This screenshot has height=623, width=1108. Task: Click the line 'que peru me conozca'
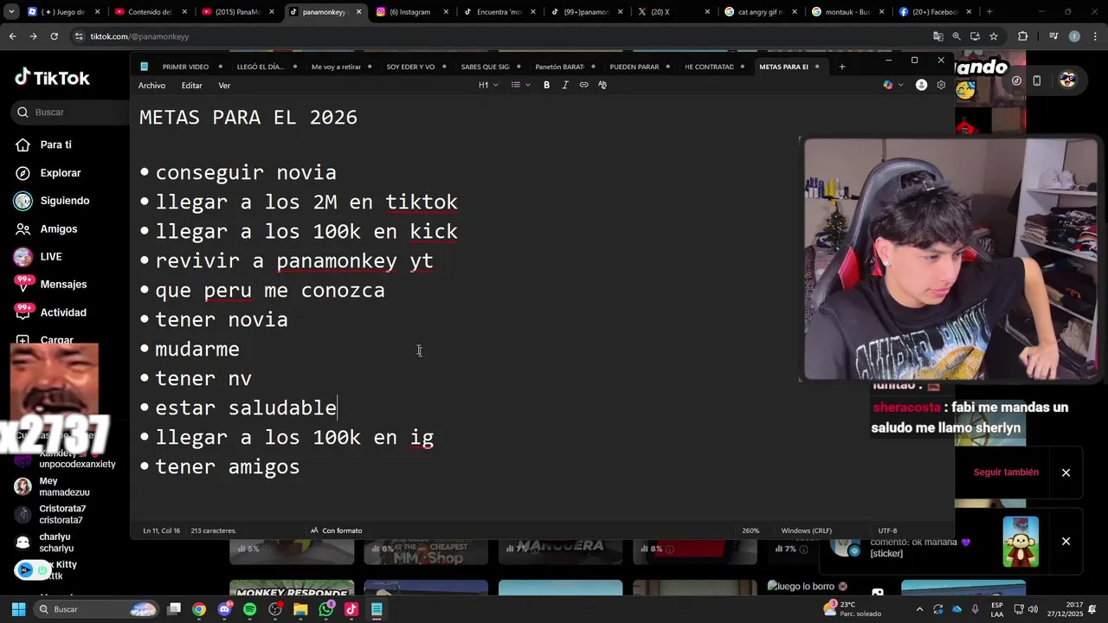click(x=270, y=290)
